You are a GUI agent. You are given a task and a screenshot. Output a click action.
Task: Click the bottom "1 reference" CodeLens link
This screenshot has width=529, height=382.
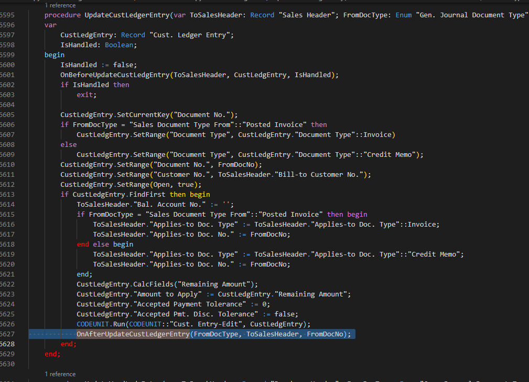(60, 374)
